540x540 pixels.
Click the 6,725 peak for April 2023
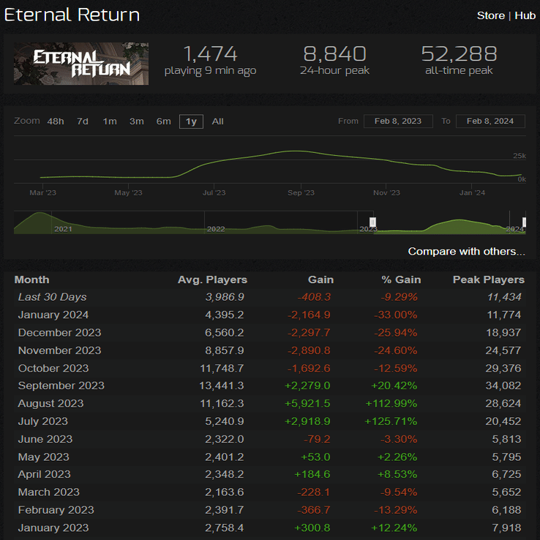click(506, 475)
